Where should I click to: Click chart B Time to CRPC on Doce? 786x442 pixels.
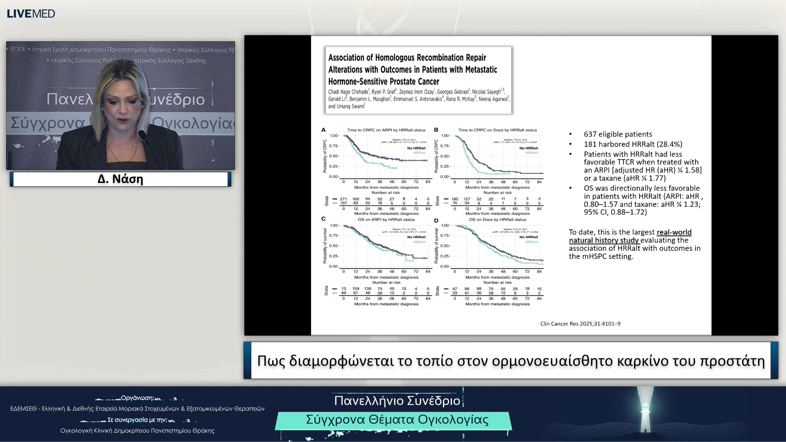(497, 156)
